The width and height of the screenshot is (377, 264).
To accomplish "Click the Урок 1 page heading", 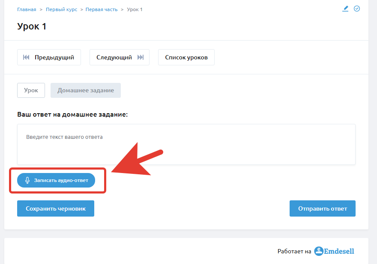I will click(32, 26).
